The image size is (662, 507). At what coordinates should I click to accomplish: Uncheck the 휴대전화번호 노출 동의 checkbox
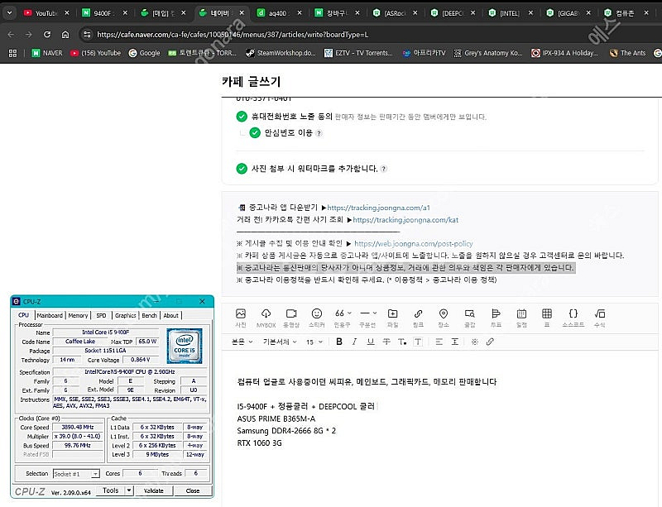[x=242, y=117]
